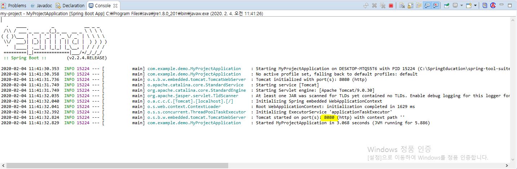Expand the Open Console dropdown arrow

[475, 5]
